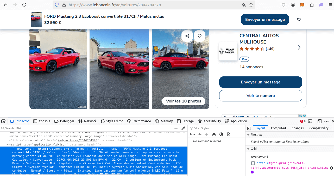The height and width of the screenshot is (176, 334).
Task: Follow canonical /ad/voitures/2844784378 link
Action: 77,140
